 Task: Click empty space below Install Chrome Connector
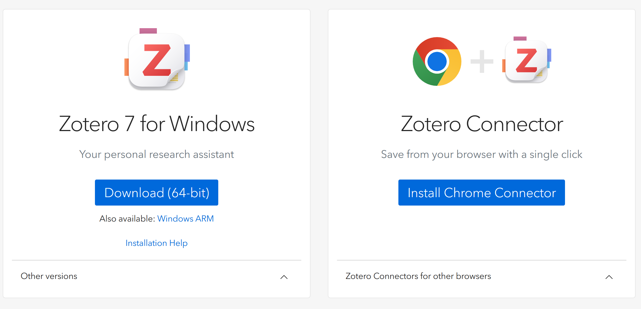481,233
